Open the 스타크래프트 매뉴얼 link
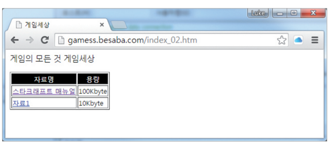The width and height of the screenshot is (330, 148). point(44,92)
